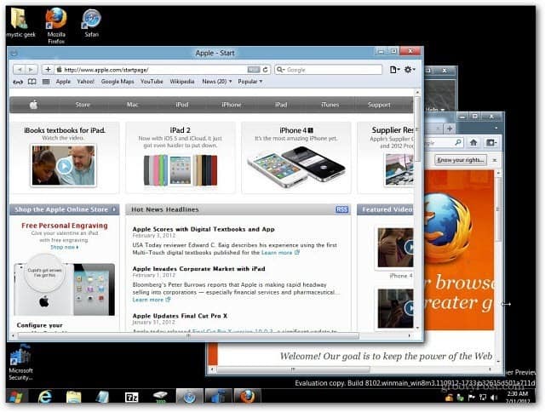
Task: Open the Google Maps bookmark
Action: point(118,82)
